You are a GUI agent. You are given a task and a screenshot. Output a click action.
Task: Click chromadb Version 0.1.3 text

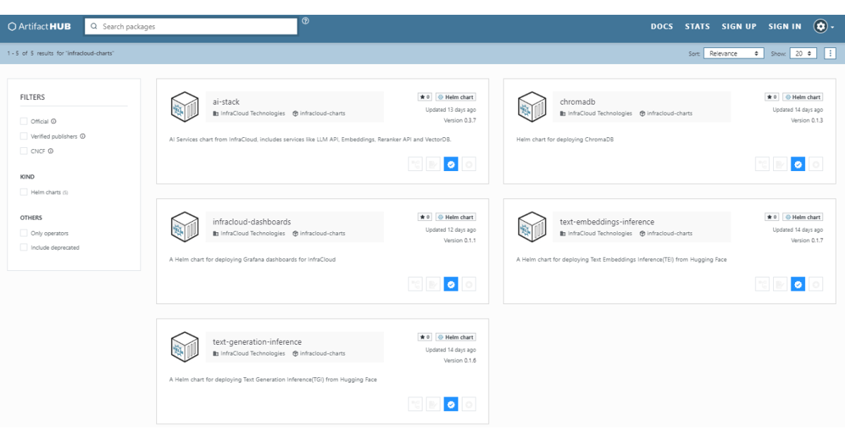pos(807,120)
